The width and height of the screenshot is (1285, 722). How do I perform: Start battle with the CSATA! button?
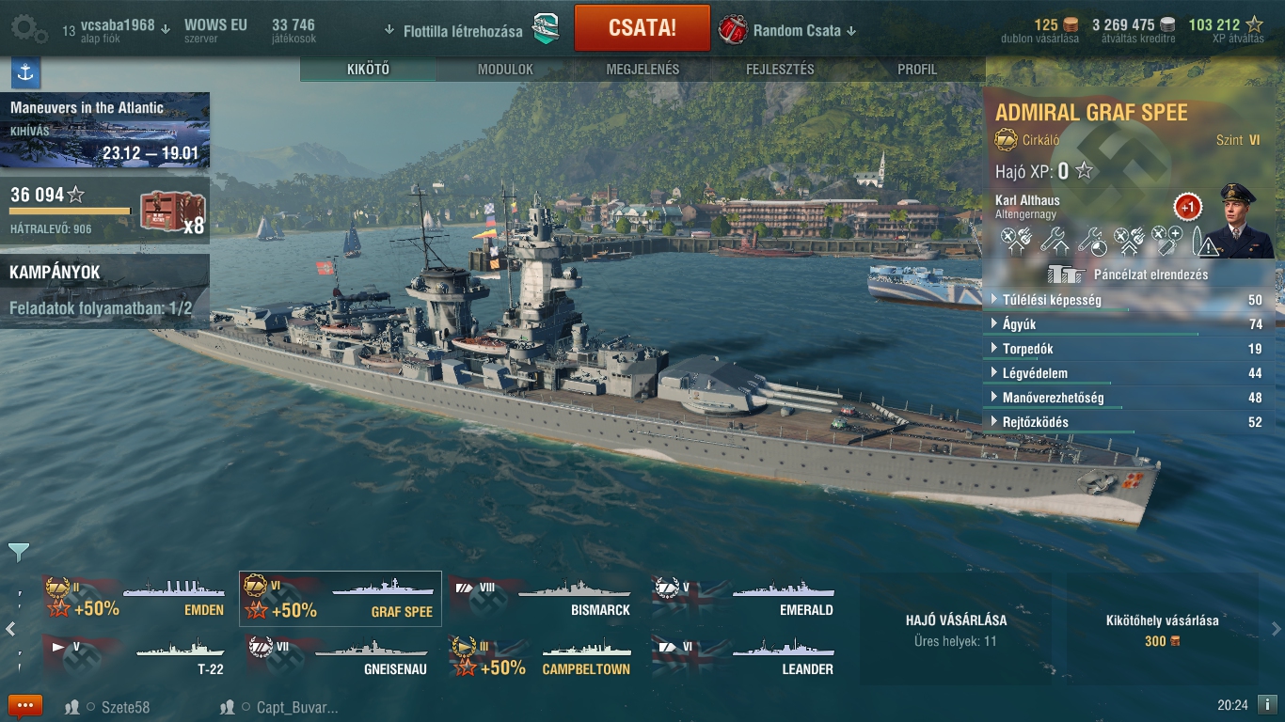pyautogui.click(x=642, y=28)
